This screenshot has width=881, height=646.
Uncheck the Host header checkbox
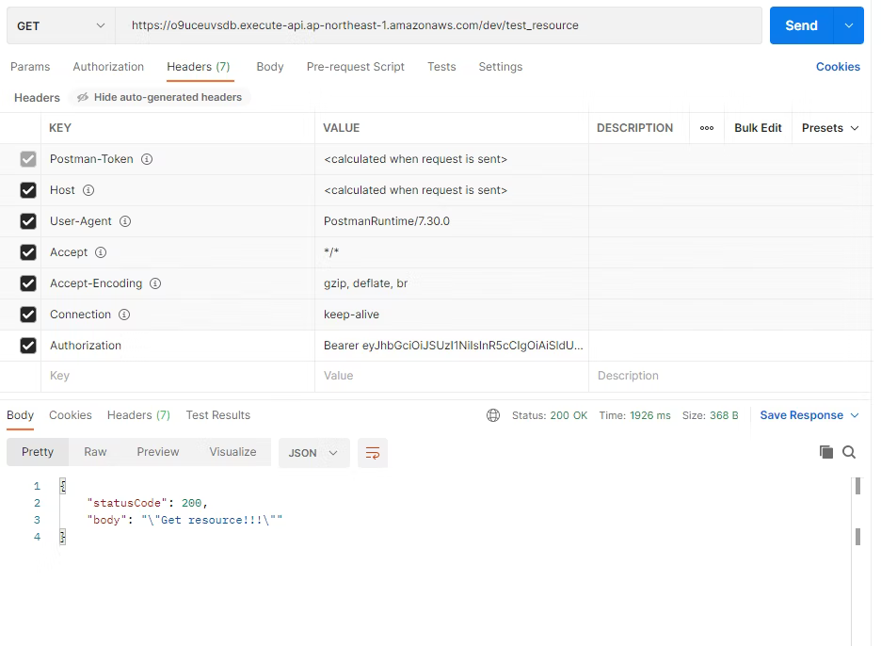pyautogui.click(x=28, y=190)
